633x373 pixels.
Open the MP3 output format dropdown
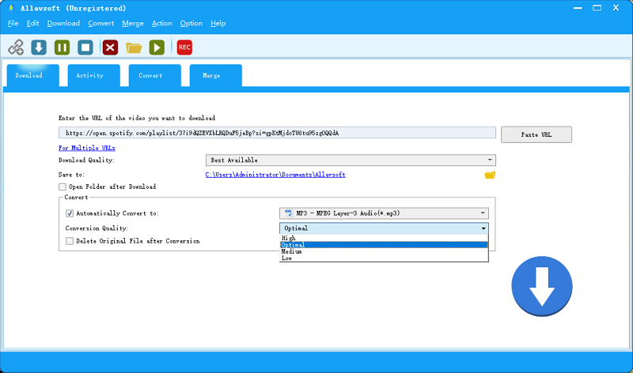tap(384, 213)
